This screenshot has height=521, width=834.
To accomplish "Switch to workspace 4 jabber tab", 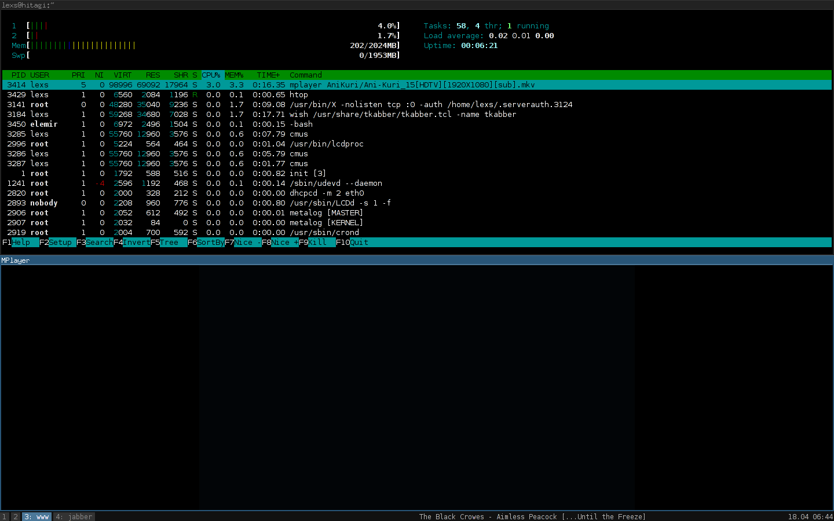I will point(74,517).
